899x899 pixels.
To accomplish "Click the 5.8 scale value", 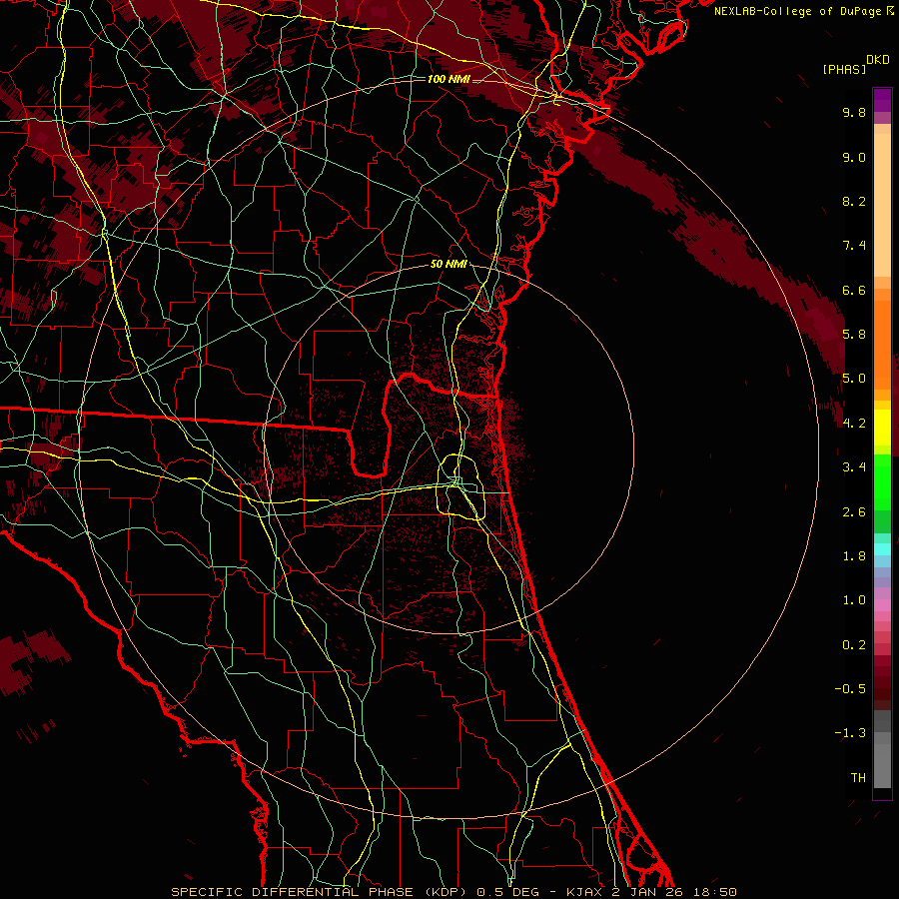I will tap(854, 335).
